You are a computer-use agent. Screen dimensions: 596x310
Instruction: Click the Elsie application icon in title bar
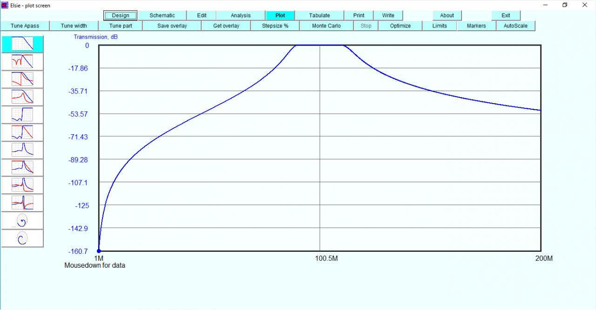pyautogui.click(x=5, y=5)
